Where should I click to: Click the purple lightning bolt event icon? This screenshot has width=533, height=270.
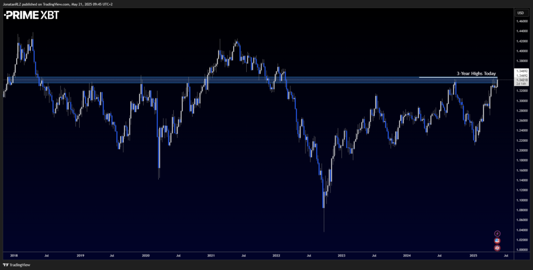click(x=497, y=233)
